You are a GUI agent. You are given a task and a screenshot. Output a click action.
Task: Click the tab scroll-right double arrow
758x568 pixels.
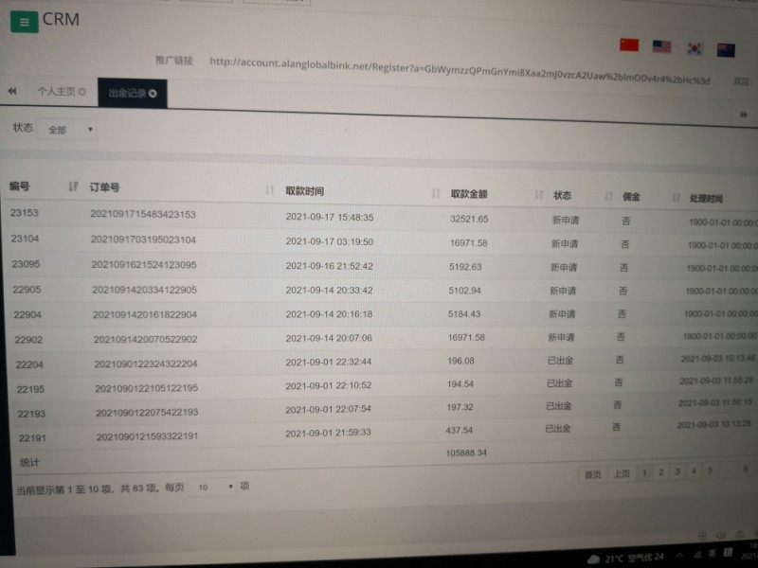744,115
